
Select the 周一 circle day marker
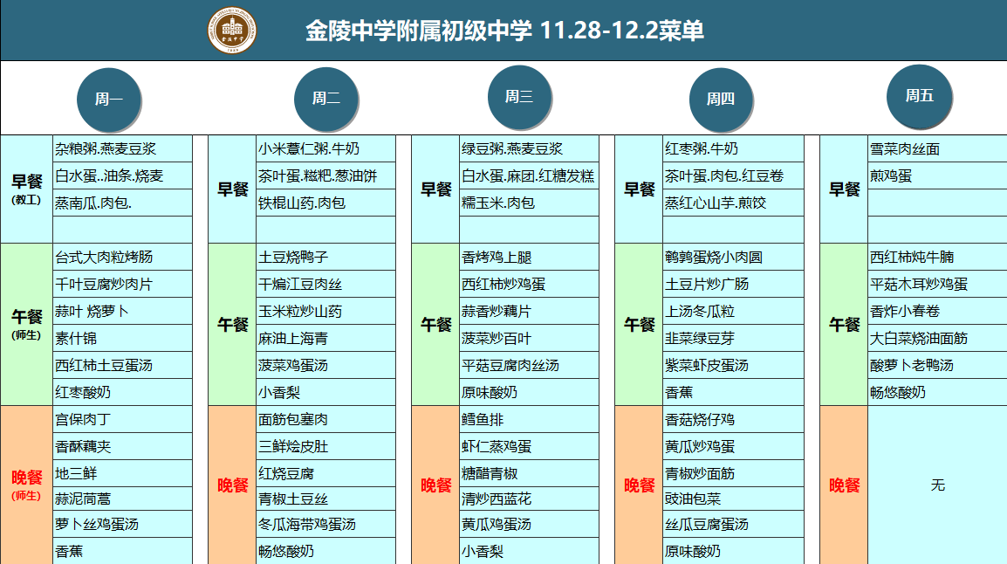click(x=109, y=99)
